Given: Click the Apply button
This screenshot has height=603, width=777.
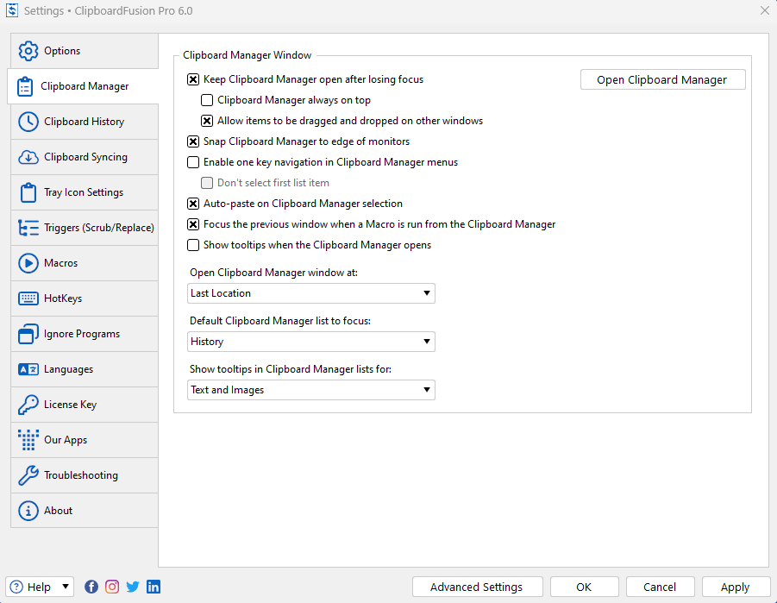Looking at the screenshot, I should click(736, 587).
